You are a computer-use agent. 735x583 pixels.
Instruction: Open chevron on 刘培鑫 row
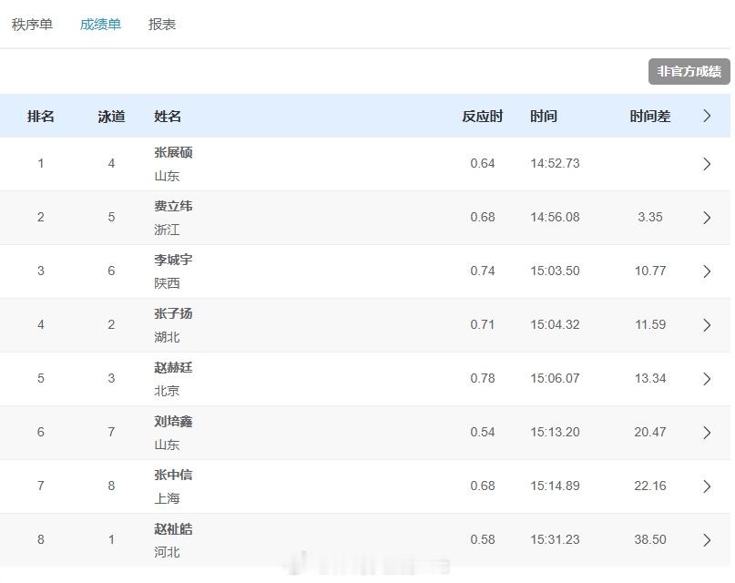[707, 433]
